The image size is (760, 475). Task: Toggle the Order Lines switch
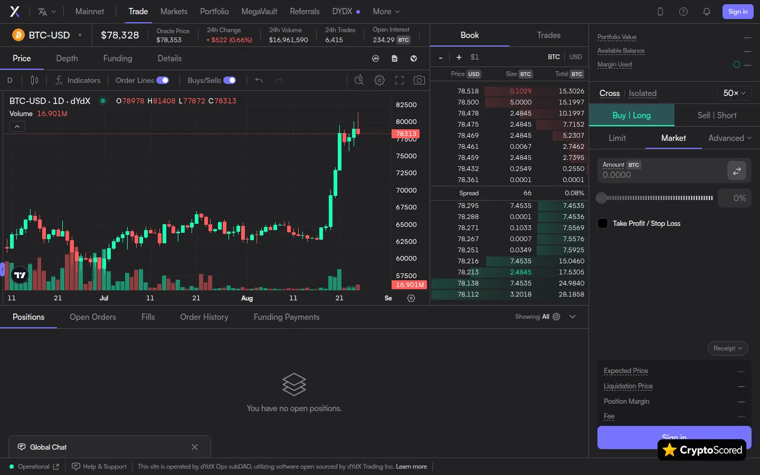(163, 80)
